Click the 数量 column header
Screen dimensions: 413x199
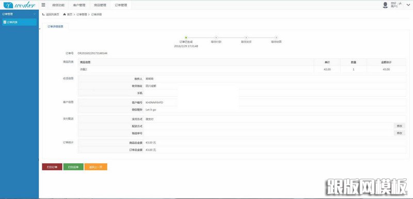pos(354,62)
